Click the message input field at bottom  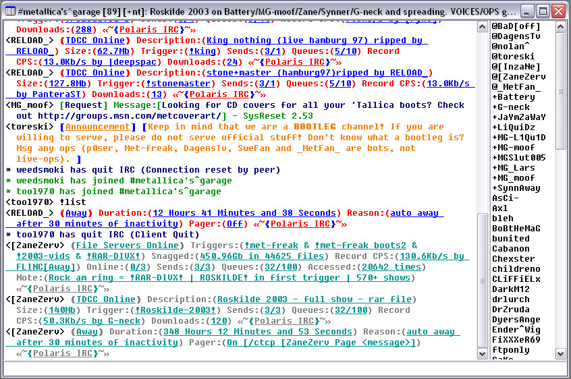click(285, 370)
